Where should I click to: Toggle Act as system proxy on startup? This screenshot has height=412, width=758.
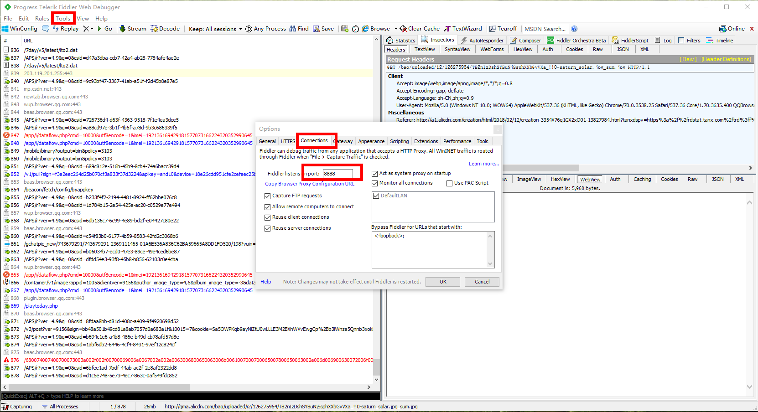(375, 174)
